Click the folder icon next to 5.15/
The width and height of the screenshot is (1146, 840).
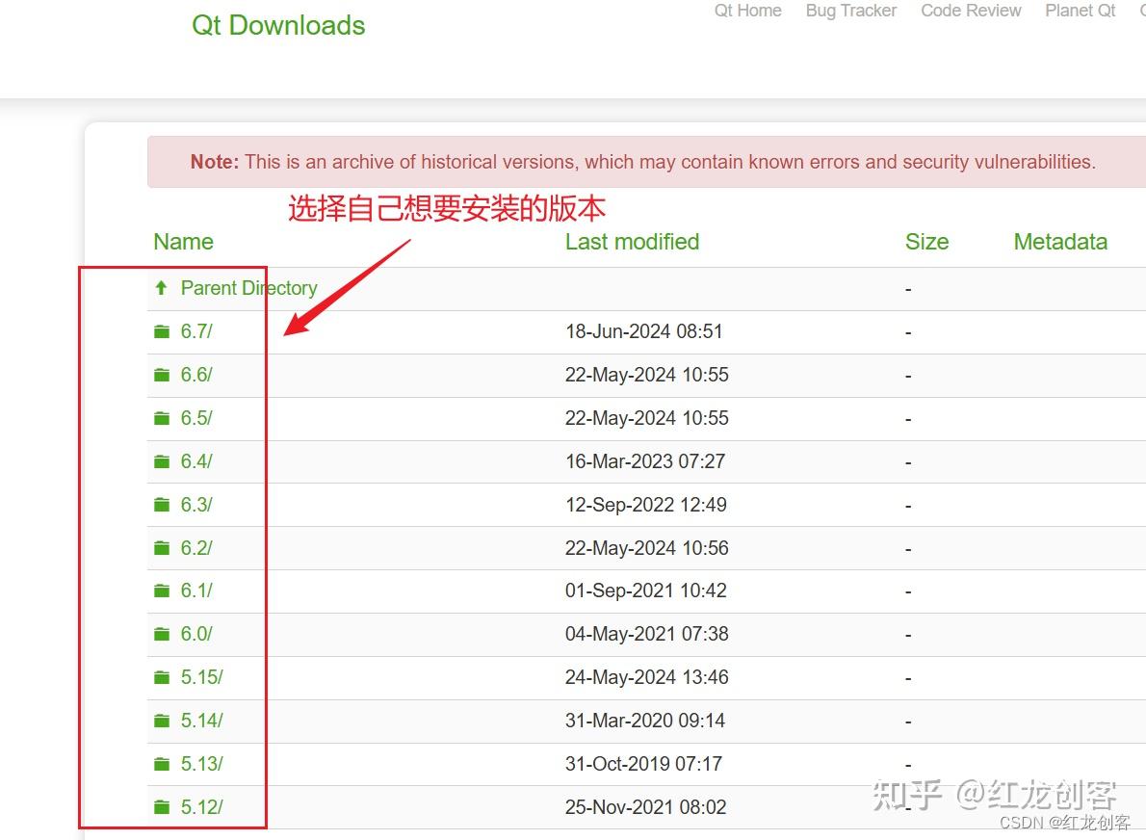point(161,677)
